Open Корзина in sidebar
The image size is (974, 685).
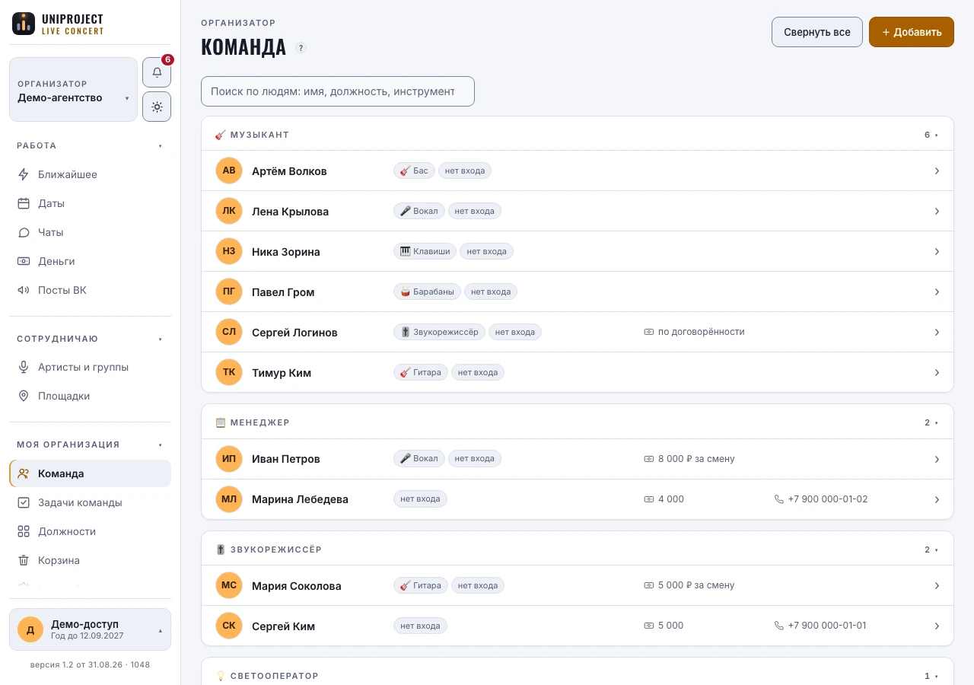(x=90, y=560)
